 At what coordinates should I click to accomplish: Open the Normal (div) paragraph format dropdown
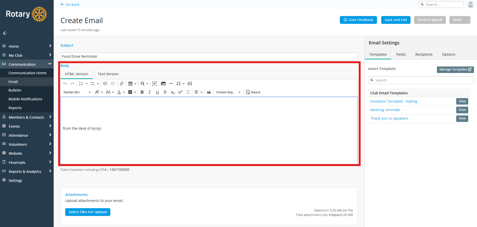(77, 92)
